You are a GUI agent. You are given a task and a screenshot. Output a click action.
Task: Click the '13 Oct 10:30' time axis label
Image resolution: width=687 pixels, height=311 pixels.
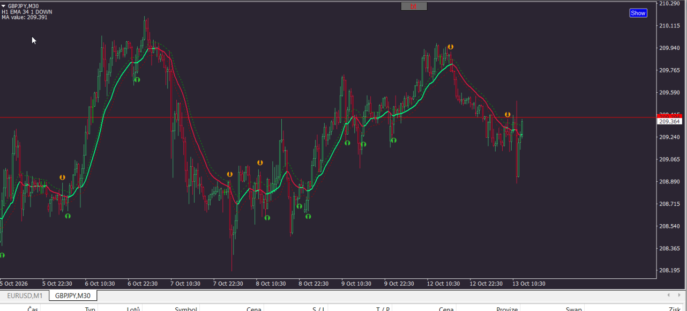point(529,284)
